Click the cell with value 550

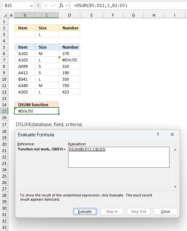click(x=69, y=79)
